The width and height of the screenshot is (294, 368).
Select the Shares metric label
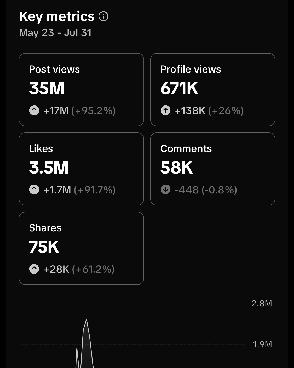(x=45, y=228)
